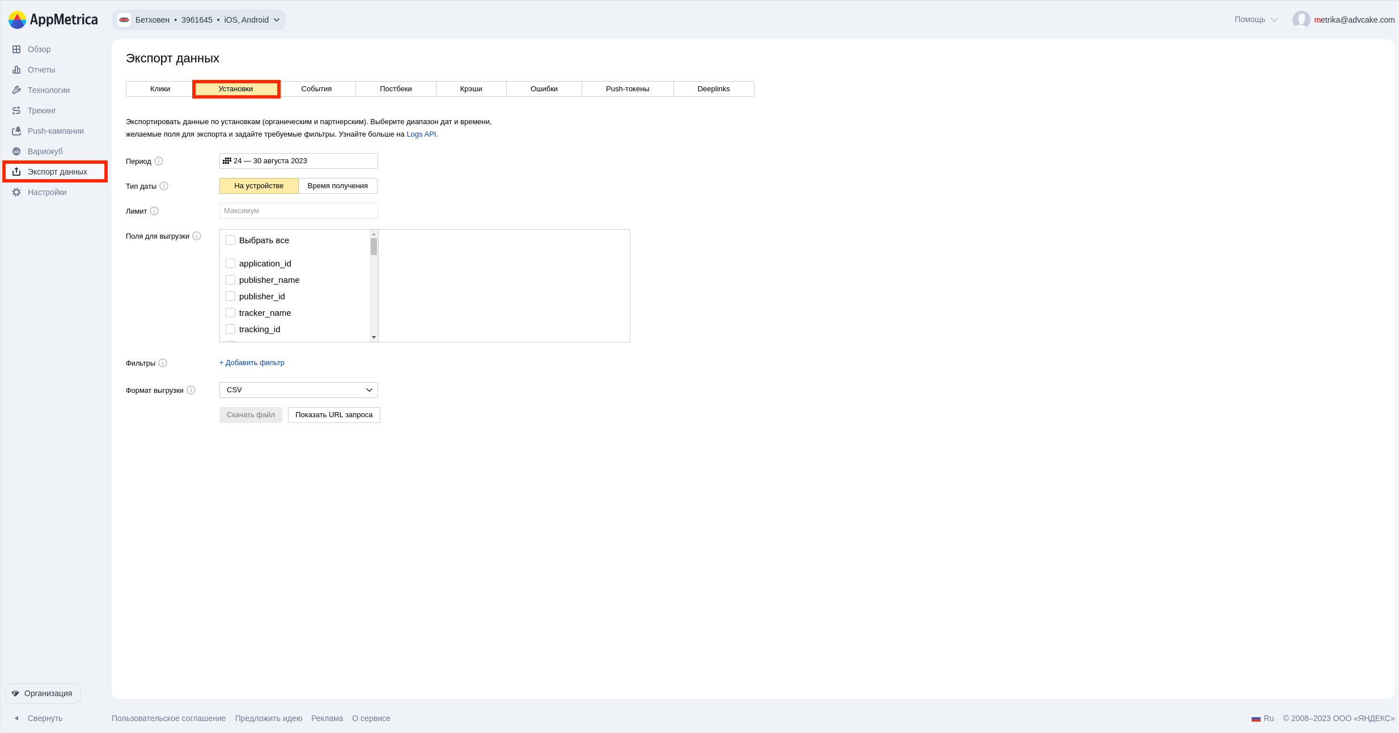Click the Настройки gear icon
Viewport: 1399px width, 733px height.
tap(16, 192)
